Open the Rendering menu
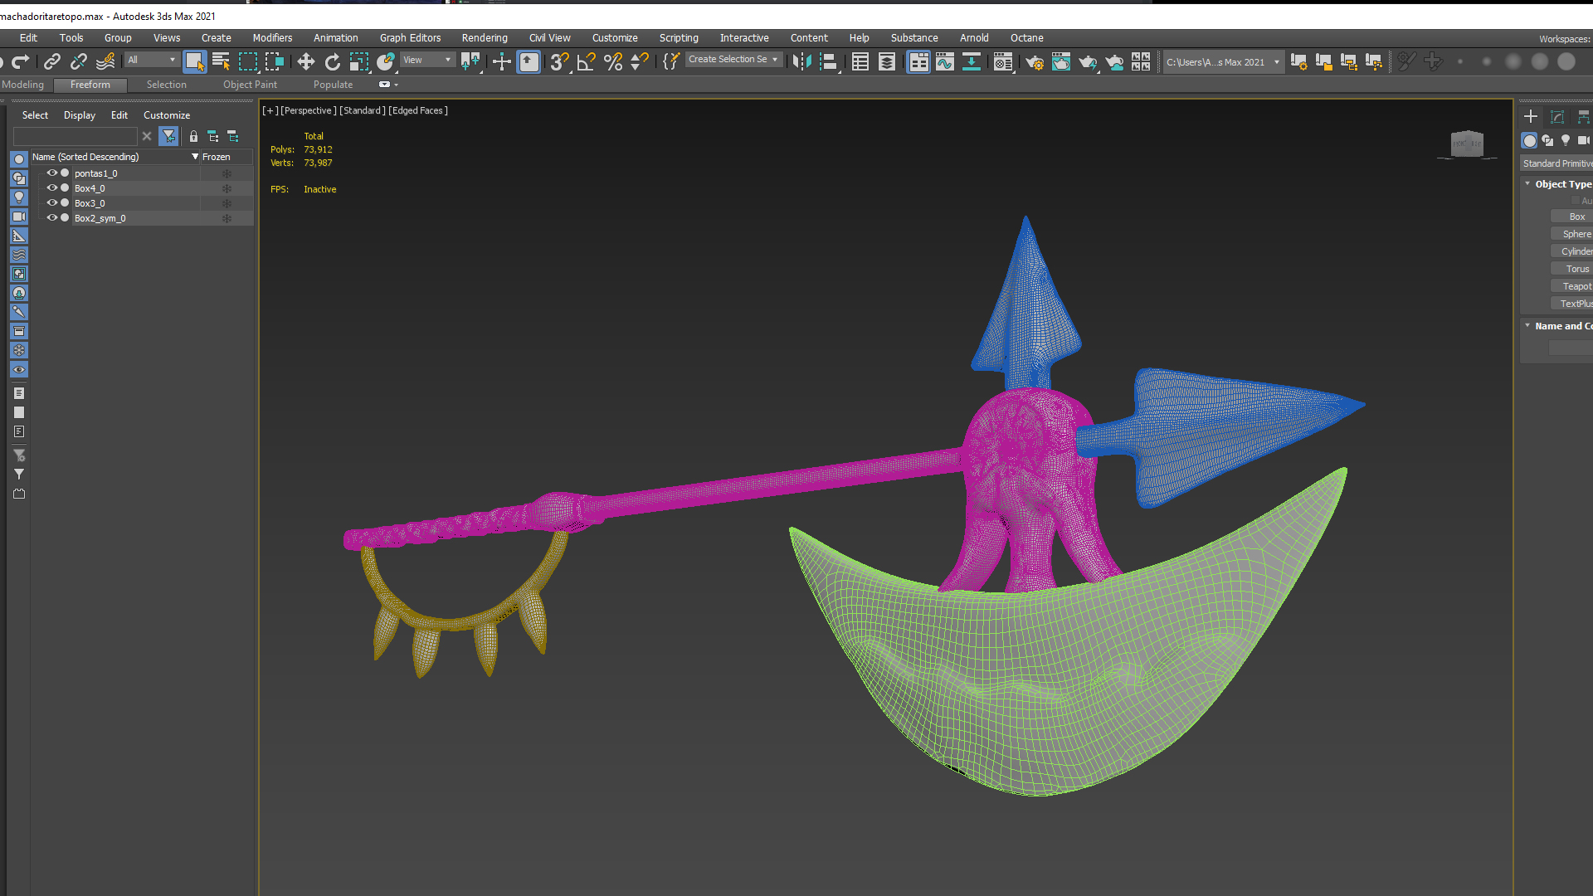Screen dimensions: 1593x896 (x=485, y=38)
